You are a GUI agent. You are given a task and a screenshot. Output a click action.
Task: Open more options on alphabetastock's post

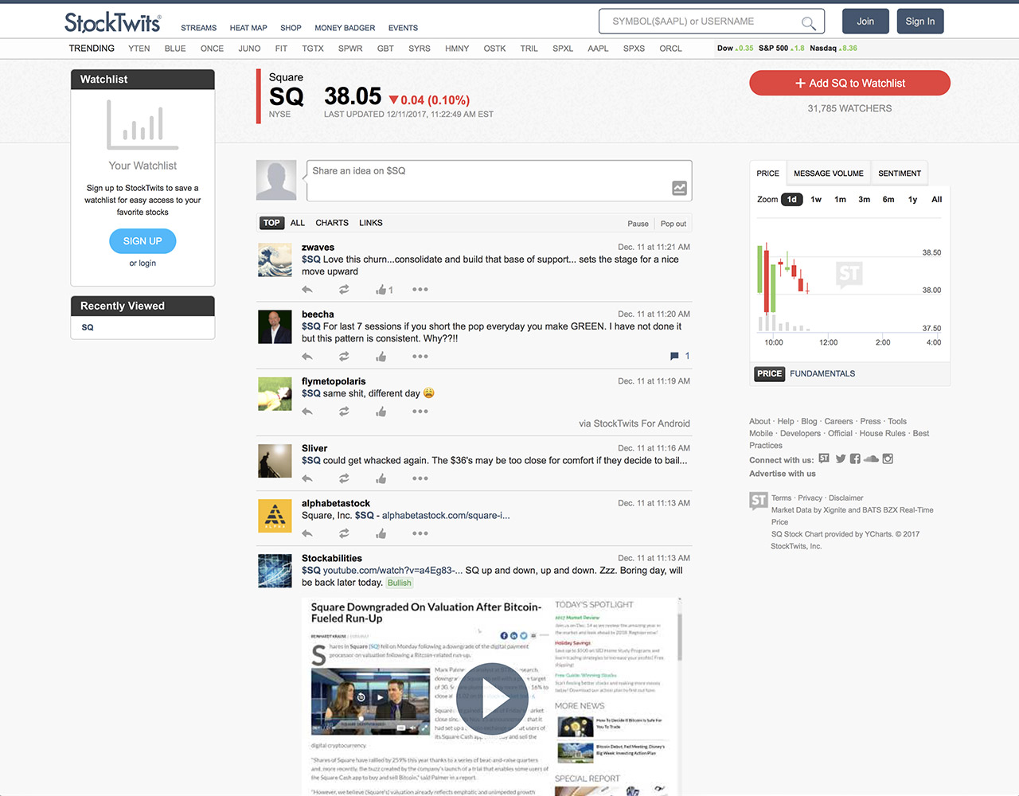pyautogui.click(x=420, y=533)
